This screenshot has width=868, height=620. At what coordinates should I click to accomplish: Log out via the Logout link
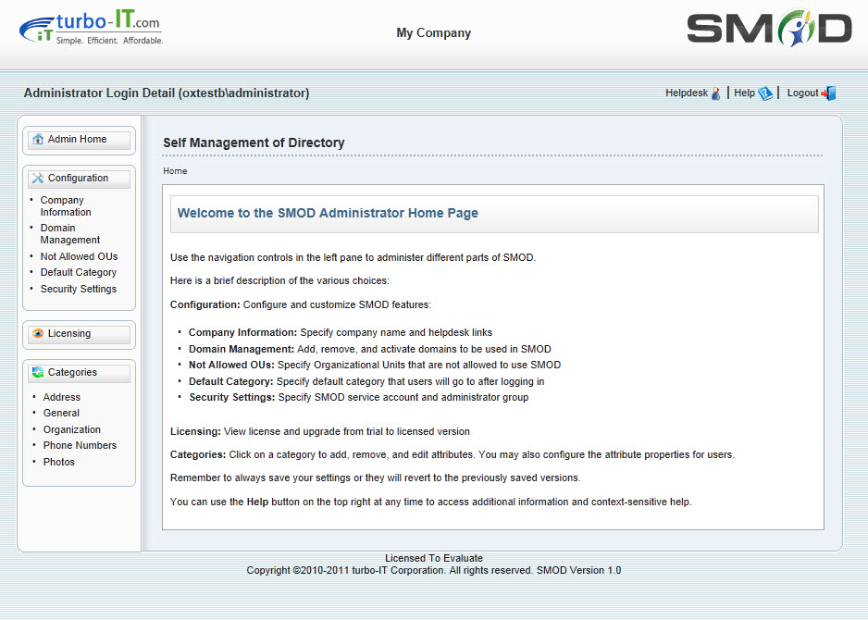coord(802,93)
